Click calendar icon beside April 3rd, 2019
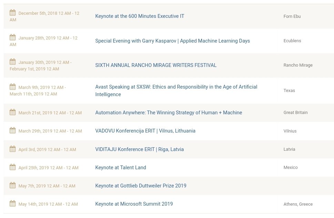The height and width of the screenshot is (218, 334). coord(12,149)
